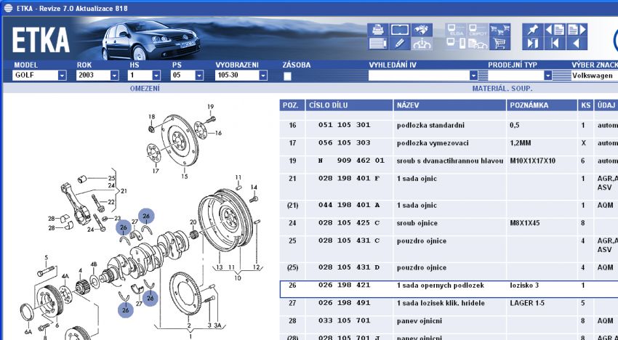Image resolution: width=618 pixels, height=340 pixels.
Task: Click the pencil edit icon
Action: (398, 44)
